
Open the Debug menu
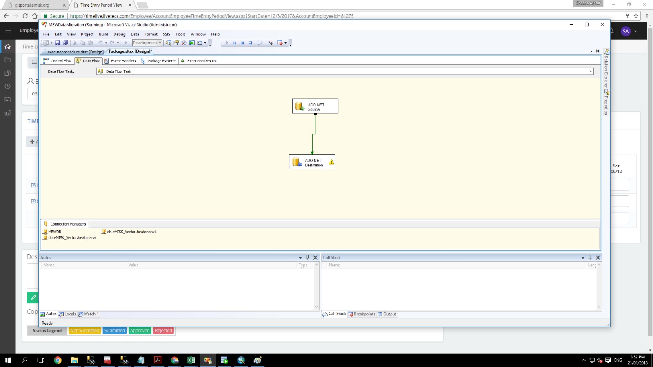pyautogui.click(x=120, y=34)
